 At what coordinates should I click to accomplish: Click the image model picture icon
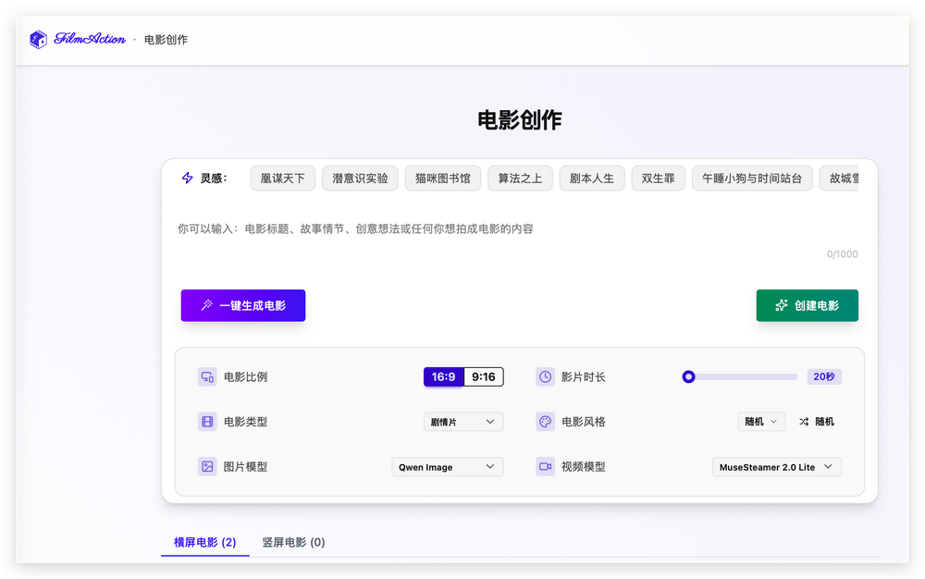[x=207, y=467]
